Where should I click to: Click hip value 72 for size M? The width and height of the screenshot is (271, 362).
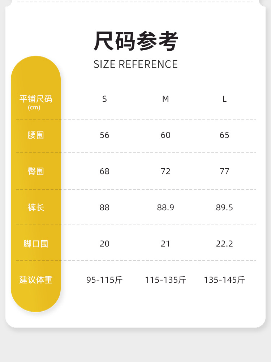[x=165, y=171]
